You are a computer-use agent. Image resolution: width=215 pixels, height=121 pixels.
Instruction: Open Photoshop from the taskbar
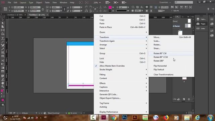coord(124,118)
